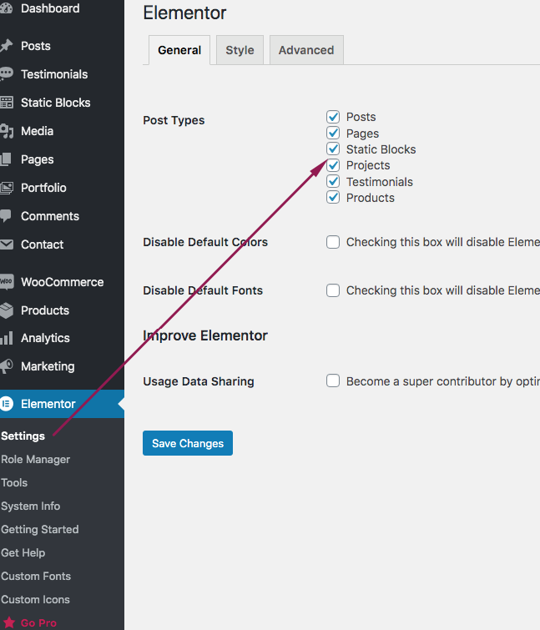Tick the Usage Data Sharing checkbox
540x630 pixels.
click(x=333, y=381)
